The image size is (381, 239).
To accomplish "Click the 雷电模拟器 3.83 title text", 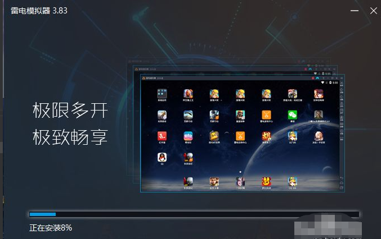I will 39,11.
